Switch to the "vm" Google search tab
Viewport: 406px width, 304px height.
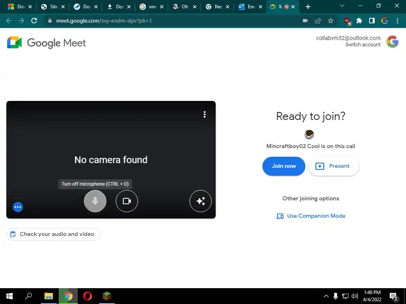coord(148,7)
